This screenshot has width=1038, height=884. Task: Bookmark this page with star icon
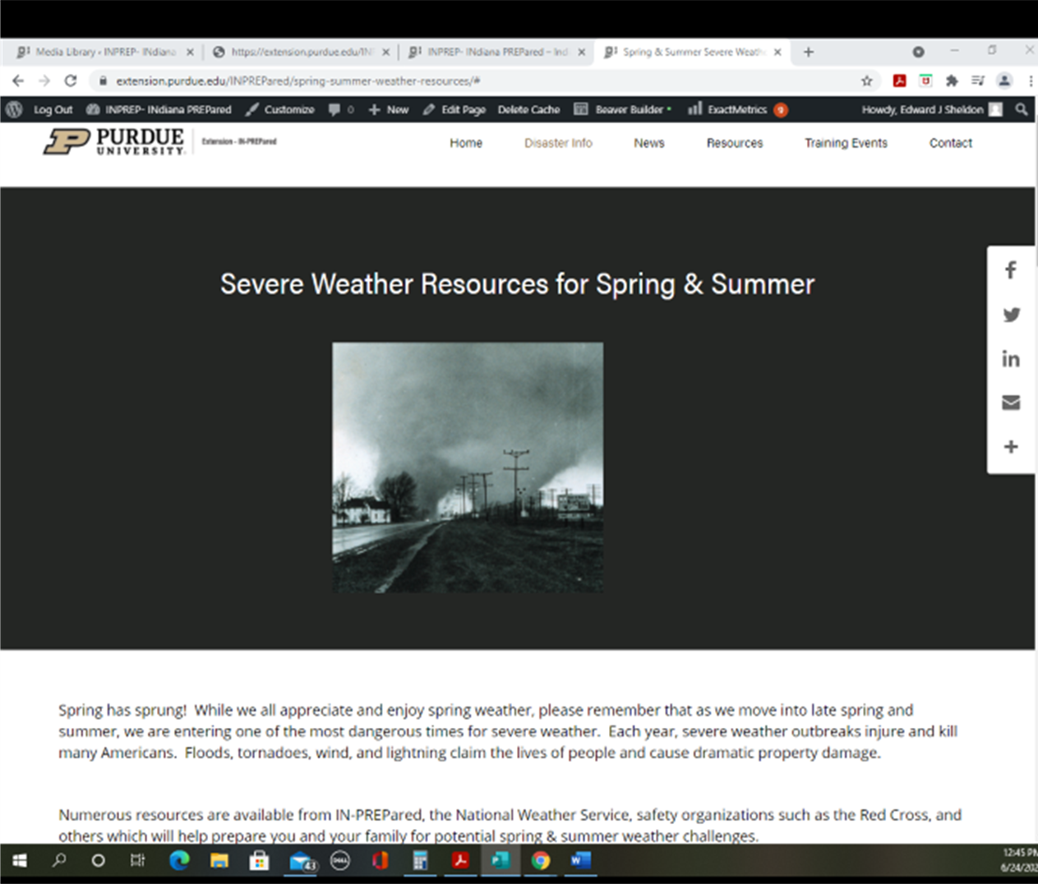tap(866, 81)
